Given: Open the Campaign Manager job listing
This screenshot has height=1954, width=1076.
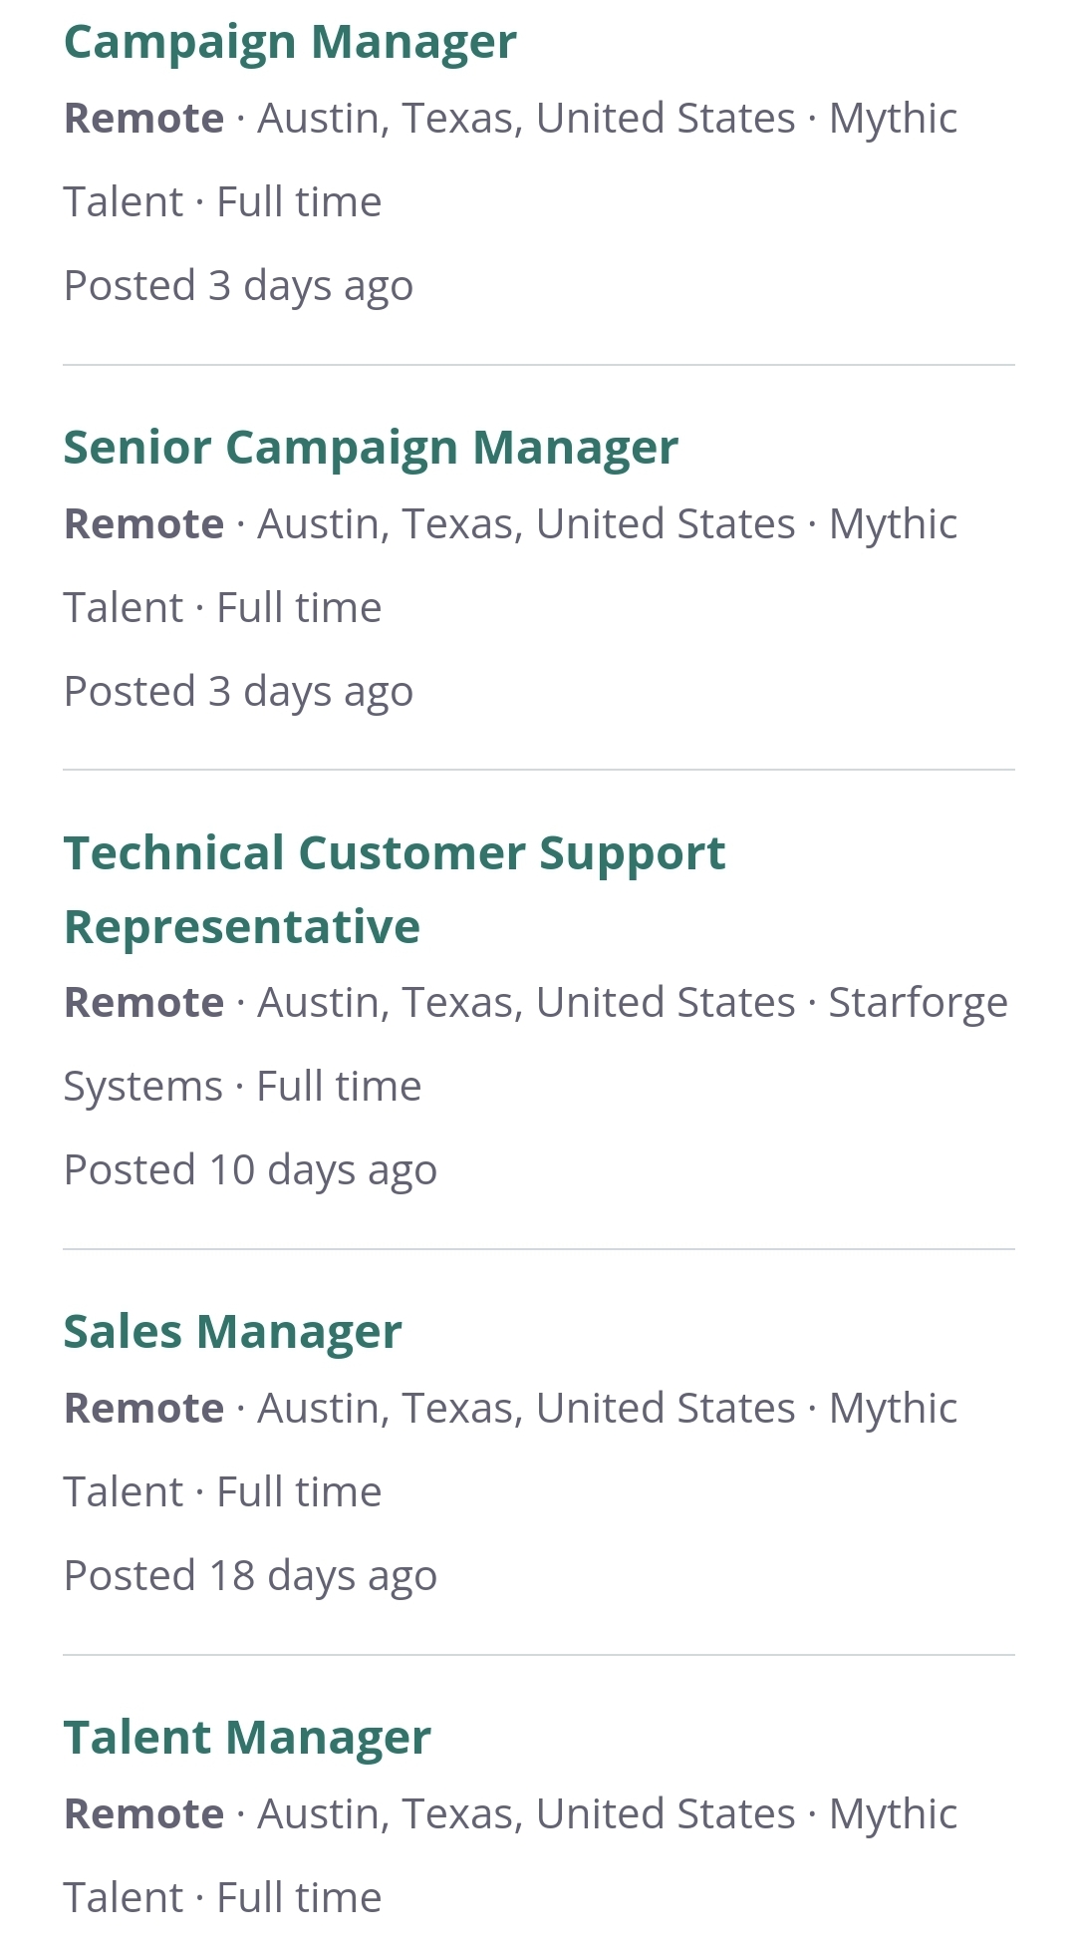Looking at the screenshot, I should (290, 43).
